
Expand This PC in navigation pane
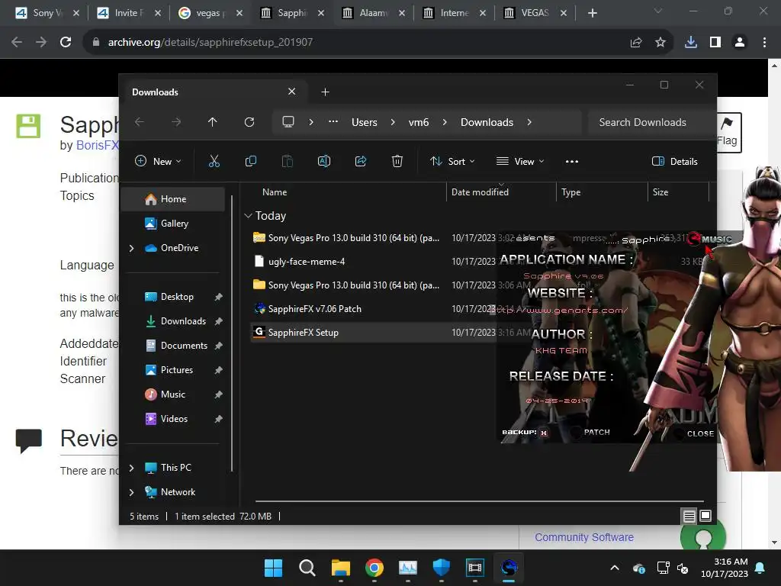[x=131, y=468]
